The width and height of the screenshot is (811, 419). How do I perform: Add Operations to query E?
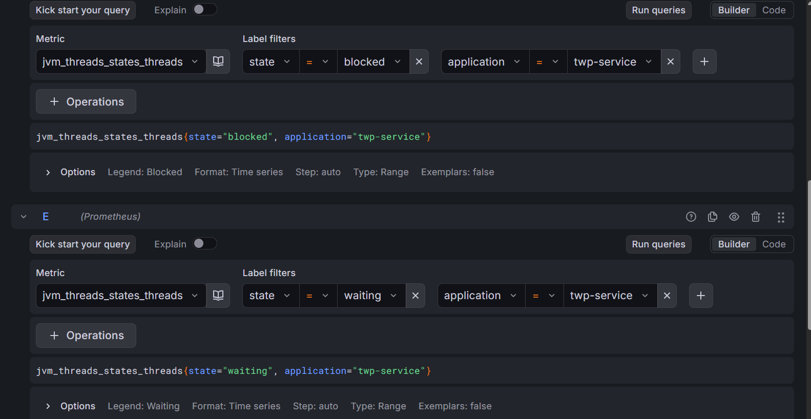point(86,336)
